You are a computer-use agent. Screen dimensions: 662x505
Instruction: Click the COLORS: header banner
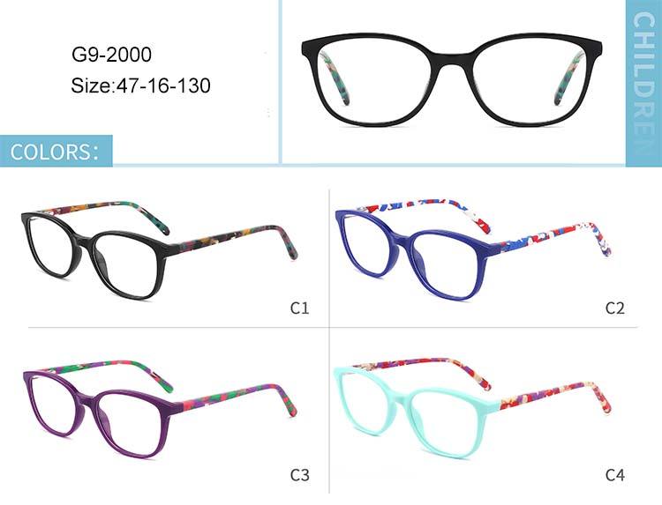pyautogui.click(x=56, y=152)
